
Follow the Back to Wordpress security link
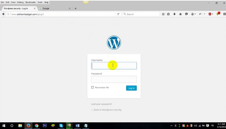[x=106, y=110]
